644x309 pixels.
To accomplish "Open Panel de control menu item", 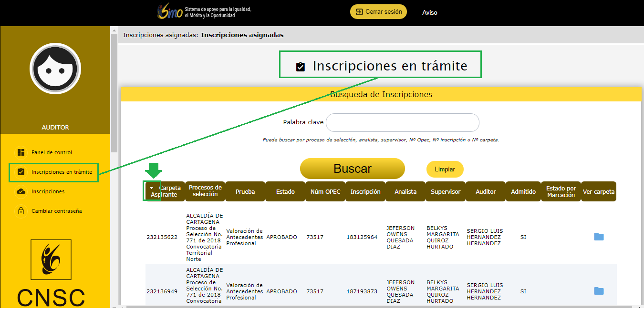I will coord(52,152).
